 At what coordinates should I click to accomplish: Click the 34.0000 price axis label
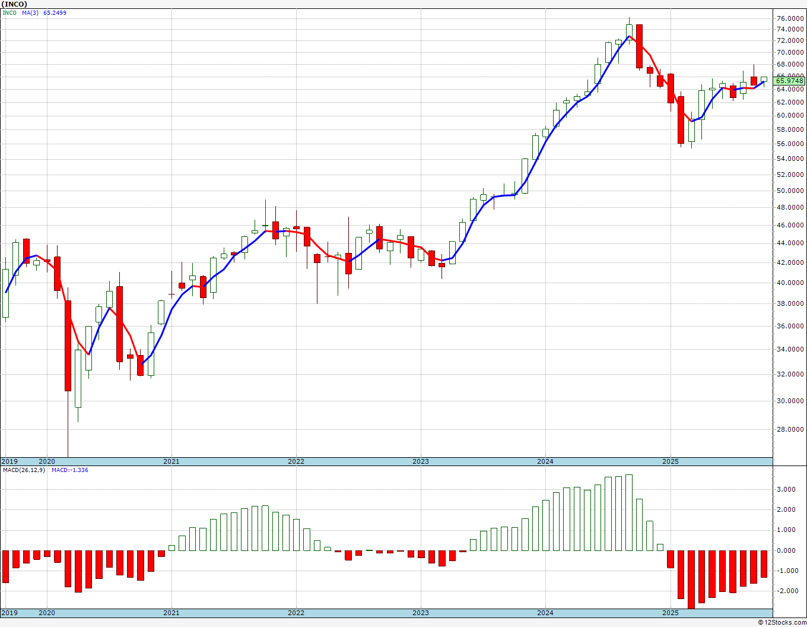click(x=790, y=349)
